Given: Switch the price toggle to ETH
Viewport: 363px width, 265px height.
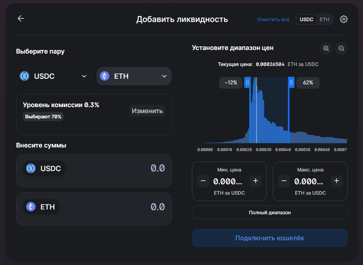Looking at the screenshot, I should 325,19.
